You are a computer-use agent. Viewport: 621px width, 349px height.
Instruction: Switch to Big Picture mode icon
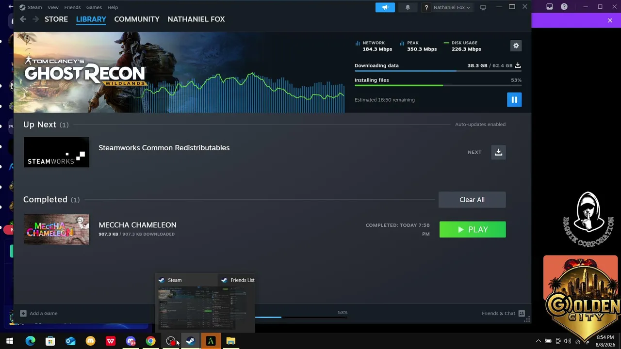point(483,7)
